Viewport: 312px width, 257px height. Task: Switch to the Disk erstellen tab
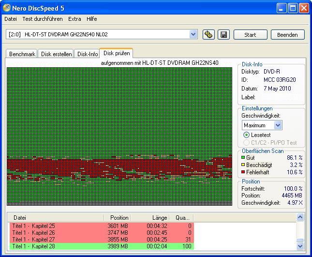tap(57, 54)
